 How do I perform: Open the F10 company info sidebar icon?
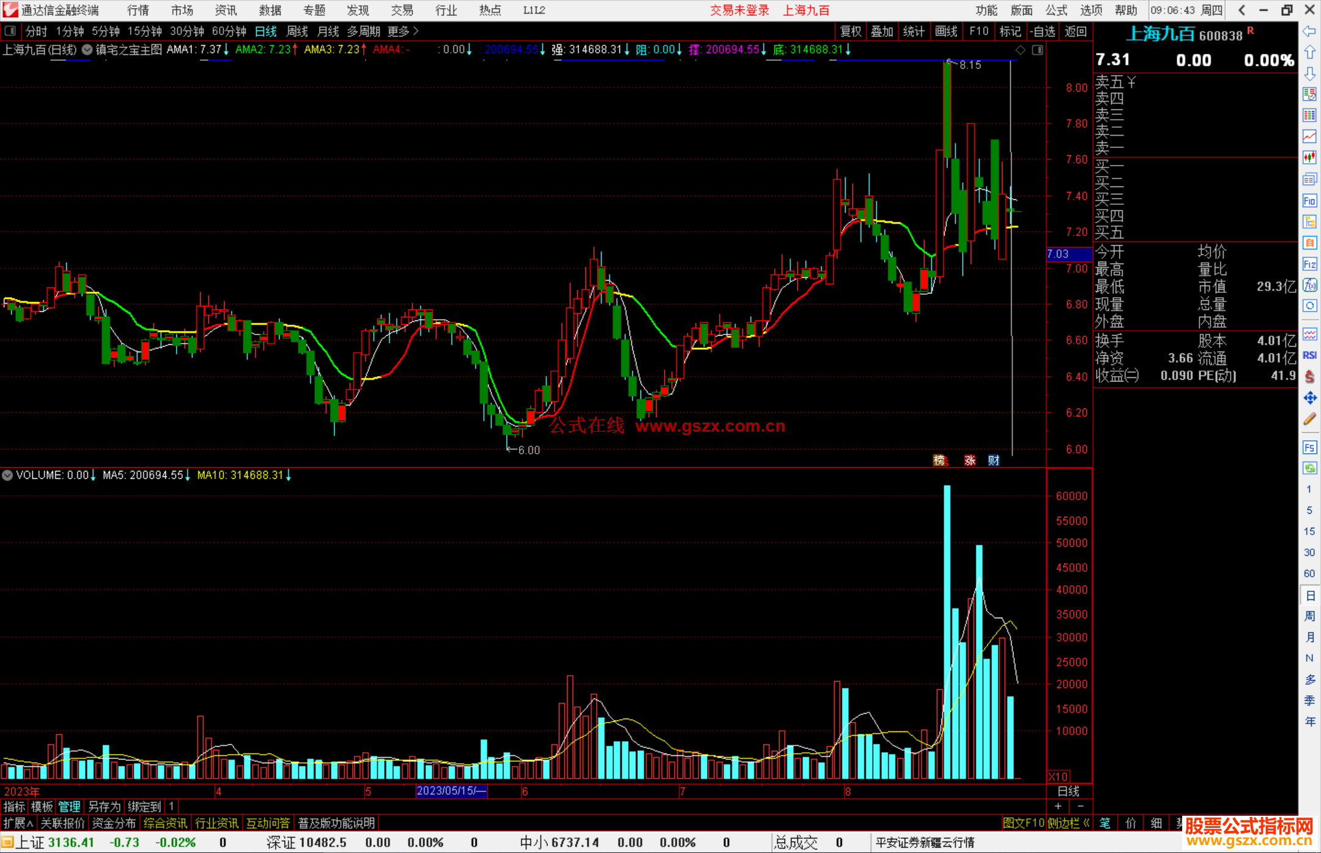(x=1309, y=201)
